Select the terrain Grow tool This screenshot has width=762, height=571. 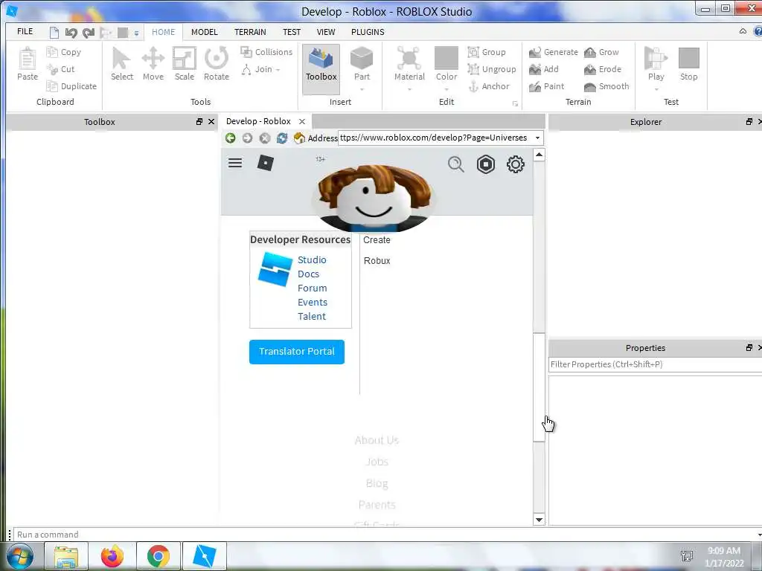[601, 52]
